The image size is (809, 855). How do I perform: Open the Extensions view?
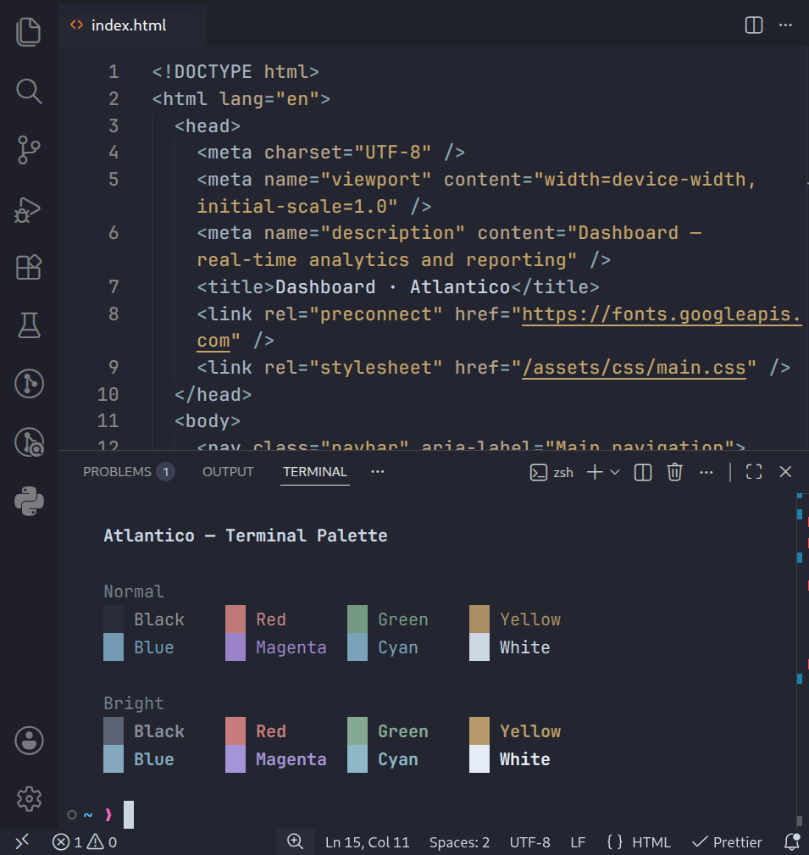28,267
